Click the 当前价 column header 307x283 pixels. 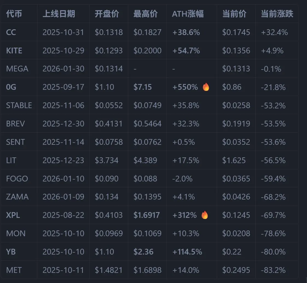tap(234, 14)
